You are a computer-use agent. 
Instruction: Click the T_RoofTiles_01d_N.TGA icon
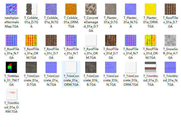pos(130,40)
